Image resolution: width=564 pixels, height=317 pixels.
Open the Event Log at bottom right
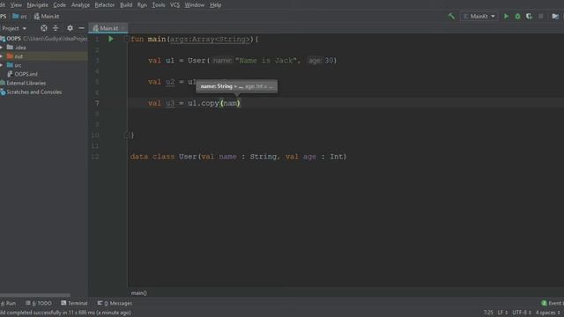click(553, 303)
